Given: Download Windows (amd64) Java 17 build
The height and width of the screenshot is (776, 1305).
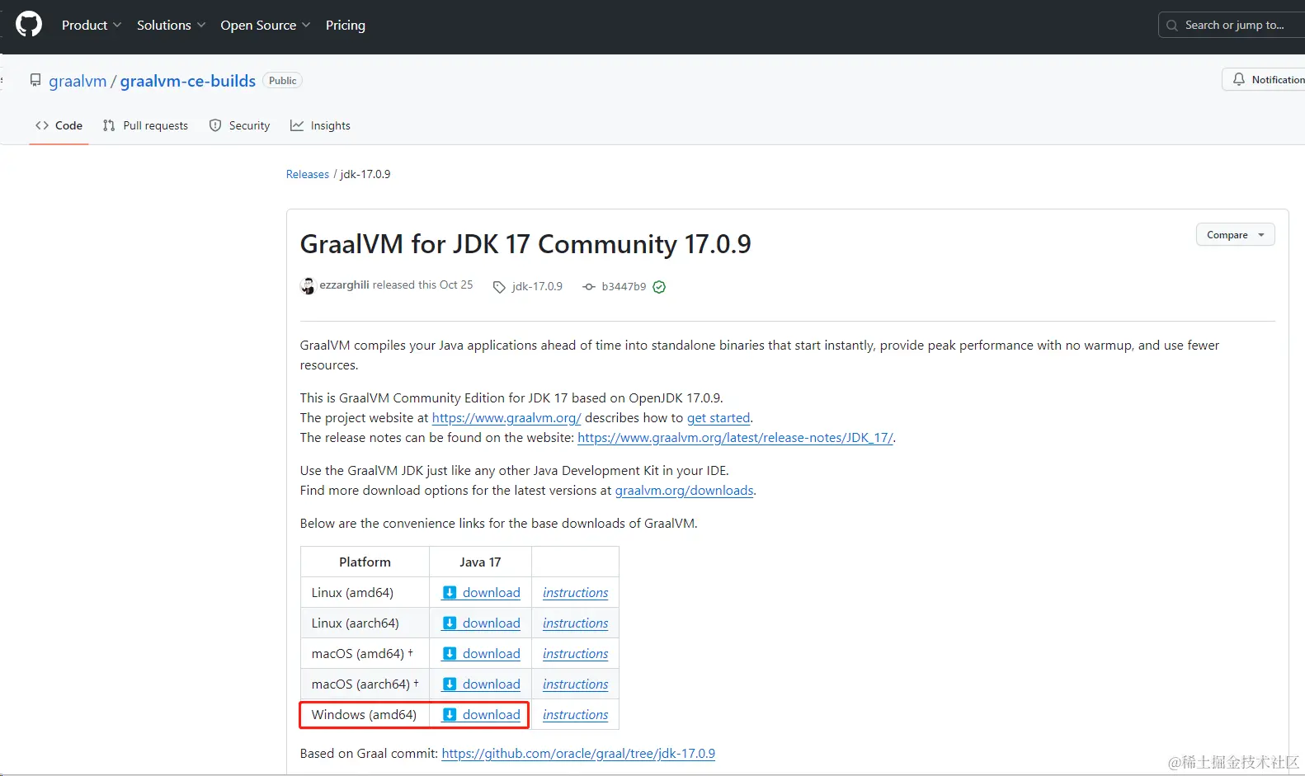Looking at the screenshot, I should tap(482, 715).
